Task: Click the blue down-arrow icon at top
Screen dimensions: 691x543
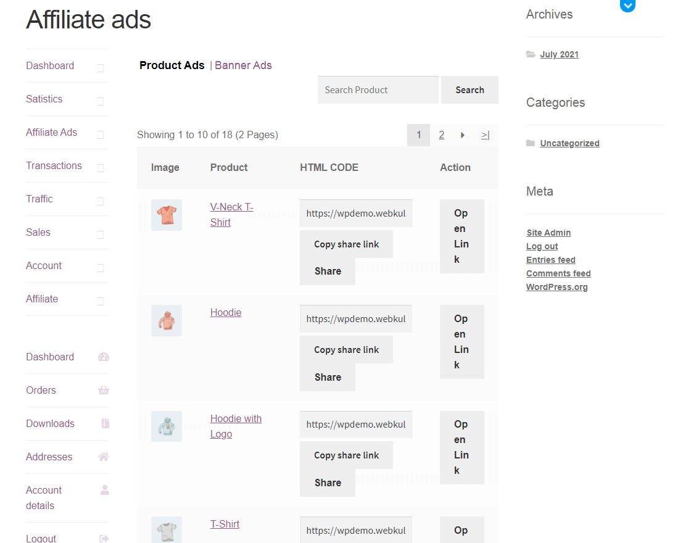Action: coord(627,6)
